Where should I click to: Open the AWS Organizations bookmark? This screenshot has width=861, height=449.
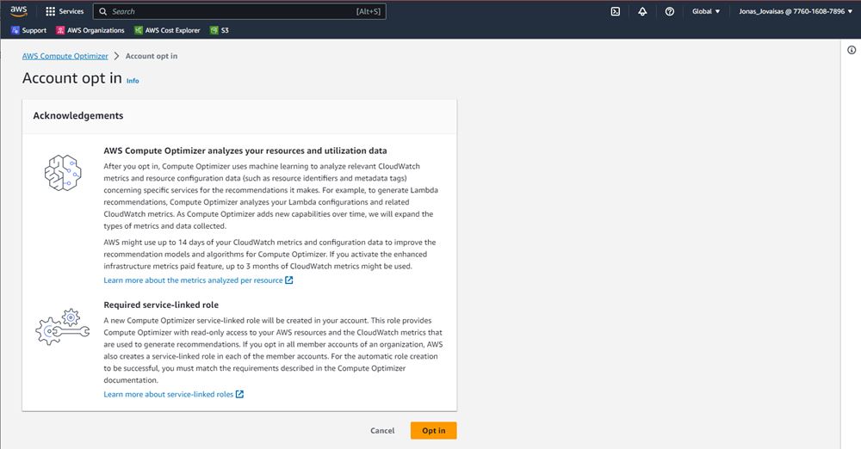(x=90, y=30)
